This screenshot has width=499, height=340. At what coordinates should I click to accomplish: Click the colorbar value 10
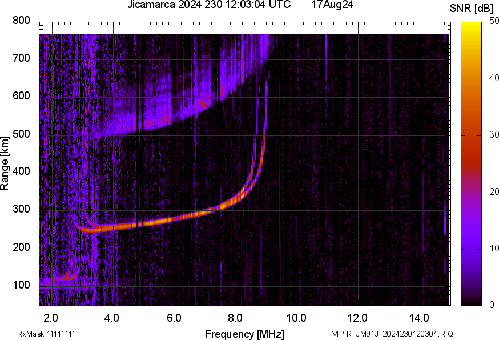coord(494,248)
